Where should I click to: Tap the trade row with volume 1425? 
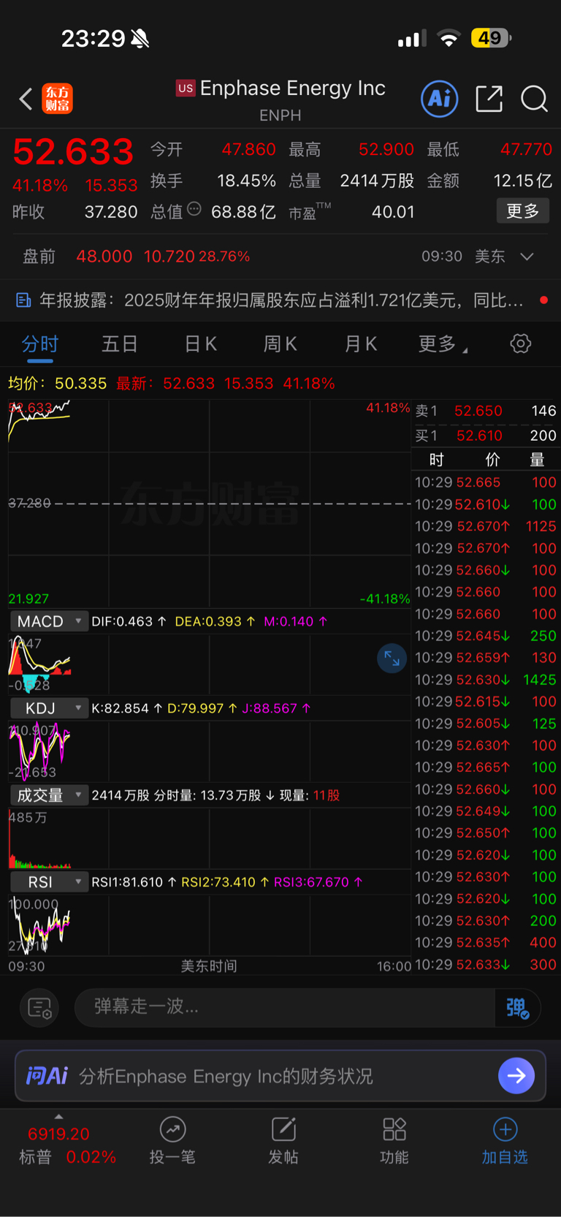pos(486,680)
